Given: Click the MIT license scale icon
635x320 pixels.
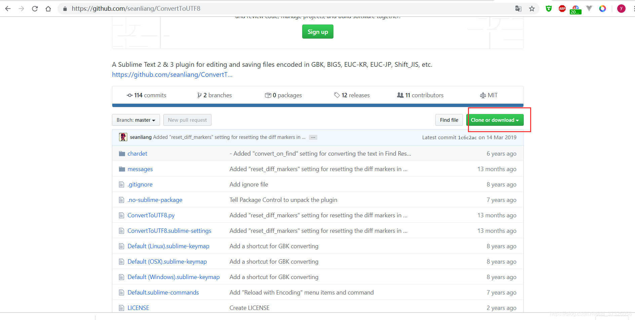Looking at the screenshot, I should 483,95.
